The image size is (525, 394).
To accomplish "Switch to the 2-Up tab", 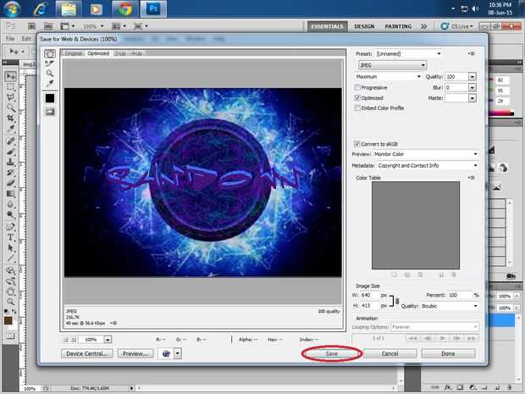I will point(120,53).
